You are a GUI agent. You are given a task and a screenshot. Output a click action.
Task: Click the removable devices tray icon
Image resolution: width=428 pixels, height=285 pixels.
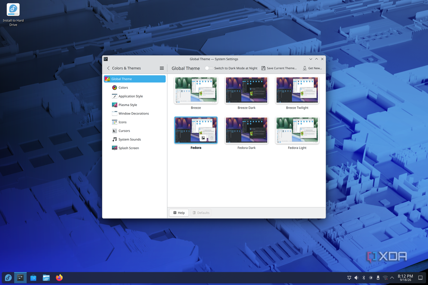(x=378, y=278)
